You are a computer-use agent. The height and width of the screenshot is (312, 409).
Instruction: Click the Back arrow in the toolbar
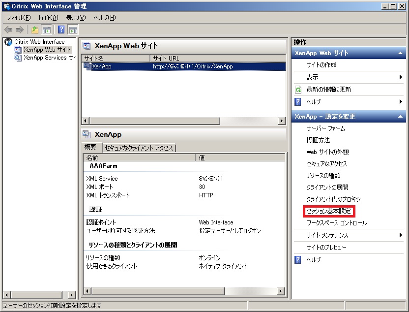pos(8,30)
